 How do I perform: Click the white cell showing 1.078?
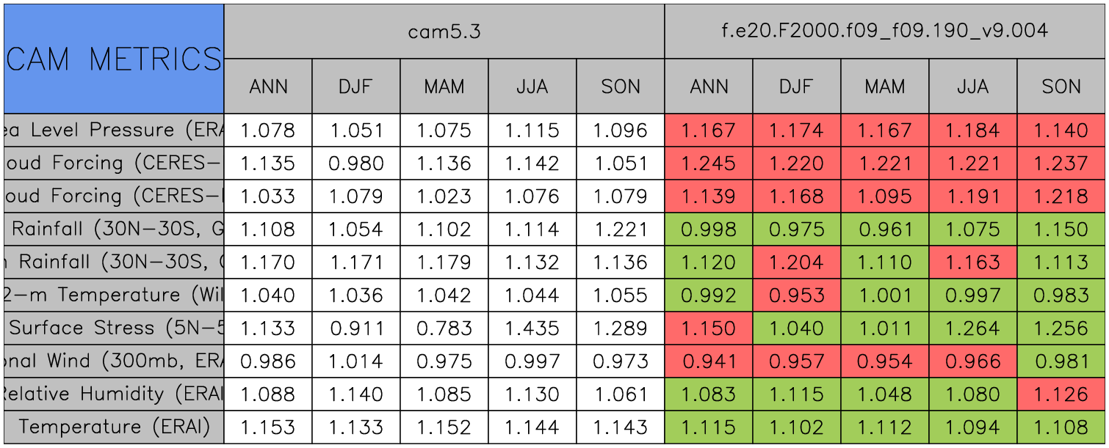tap(268, 131)
